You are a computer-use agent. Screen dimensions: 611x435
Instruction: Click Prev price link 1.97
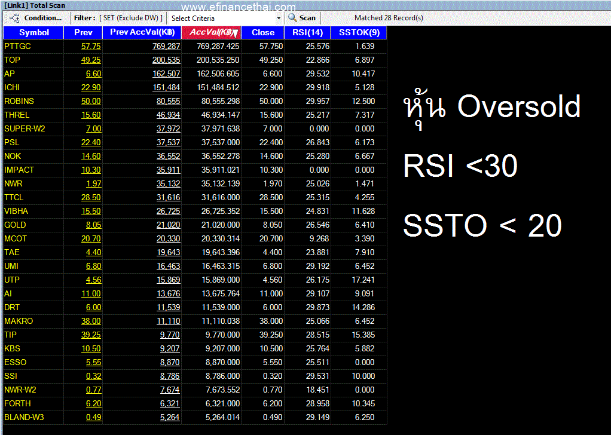coord(93,183)
